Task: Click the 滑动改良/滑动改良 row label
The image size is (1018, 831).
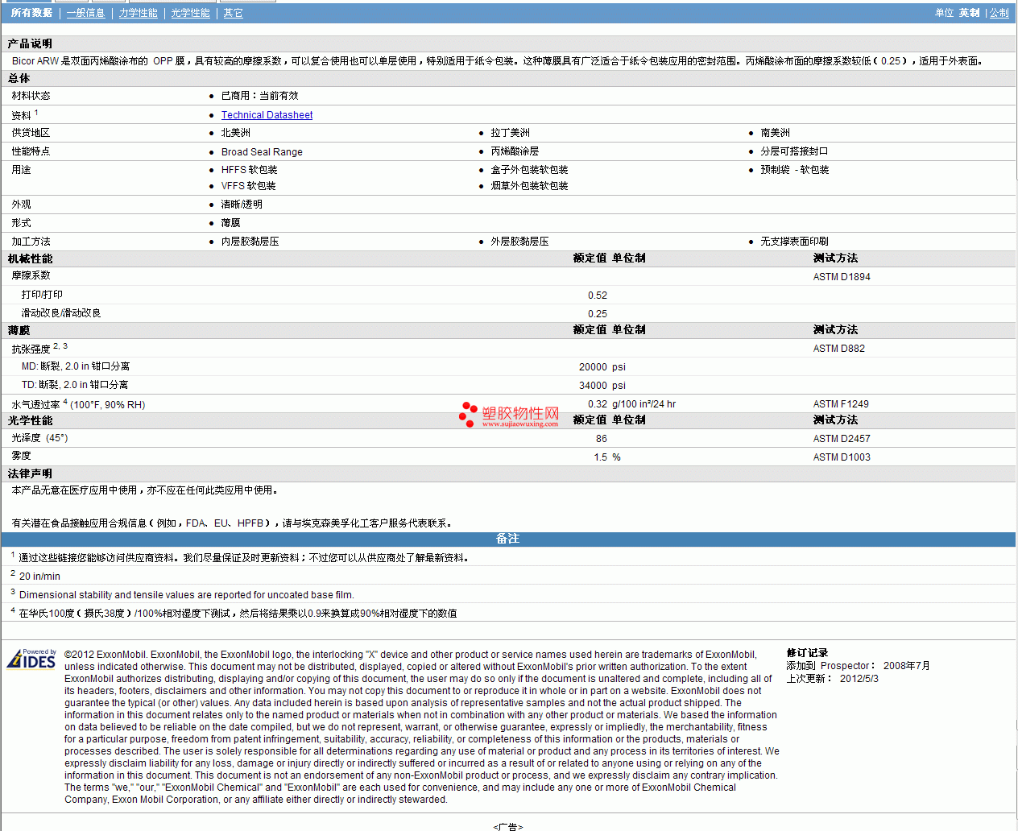Action: [x=61, y=313]
